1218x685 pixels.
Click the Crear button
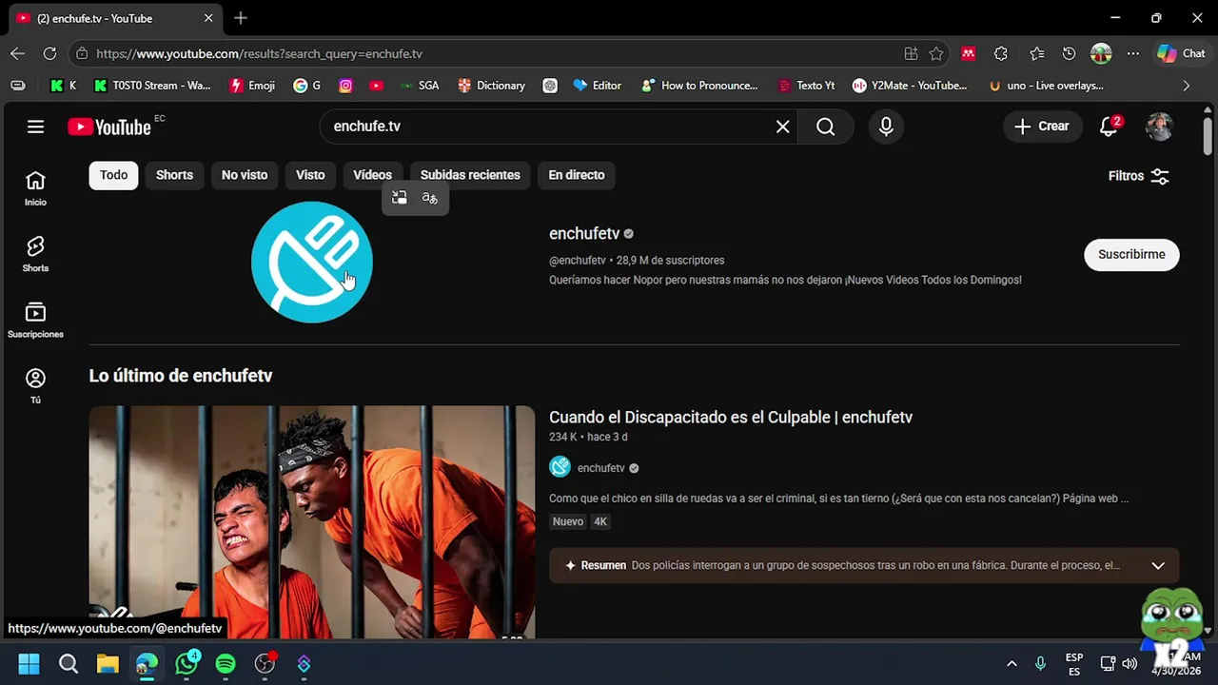click(1042, 127)
